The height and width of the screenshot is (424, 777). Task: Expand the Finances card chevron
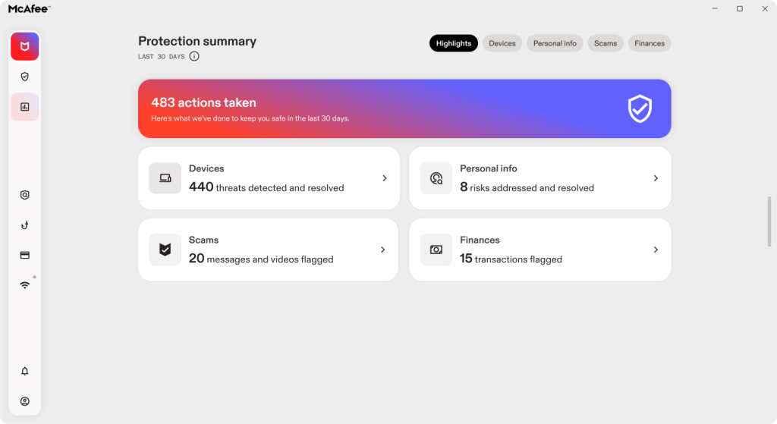click(656, 250)
